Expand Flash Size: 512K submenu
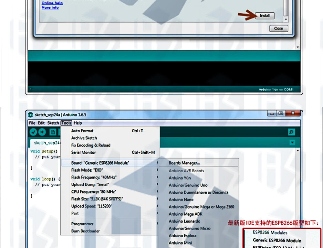The height and width of the screenshot is (248, 323). [110, 199]
